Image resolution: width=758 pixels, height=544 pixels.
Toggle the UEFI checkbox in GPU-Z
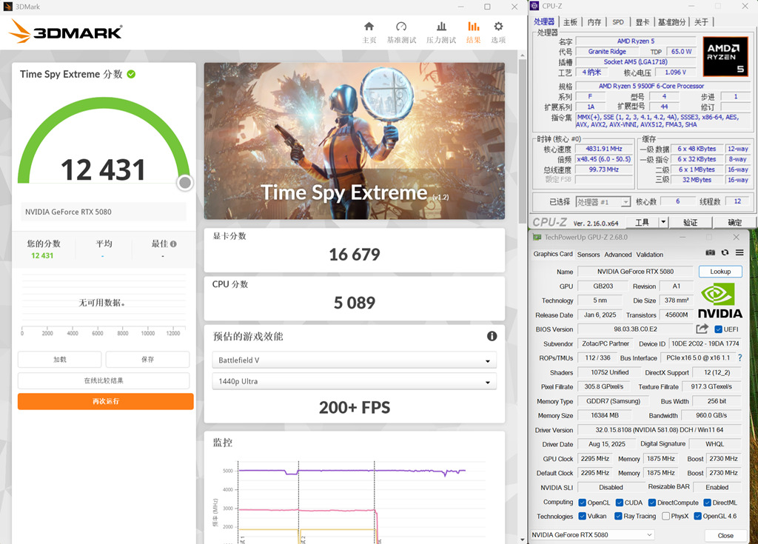(717, 329)
